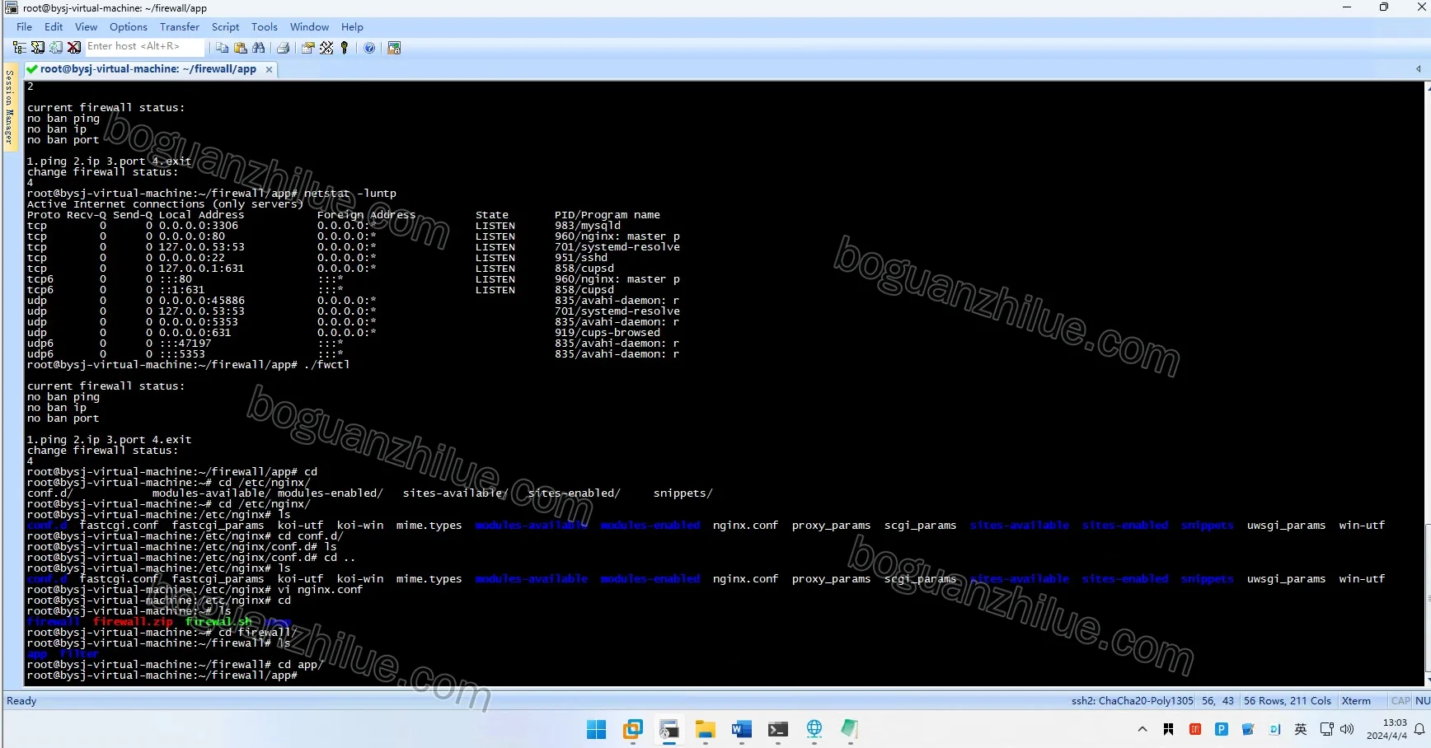Open the Tools menu
1431x748 pixels.
tap(265, 27)
